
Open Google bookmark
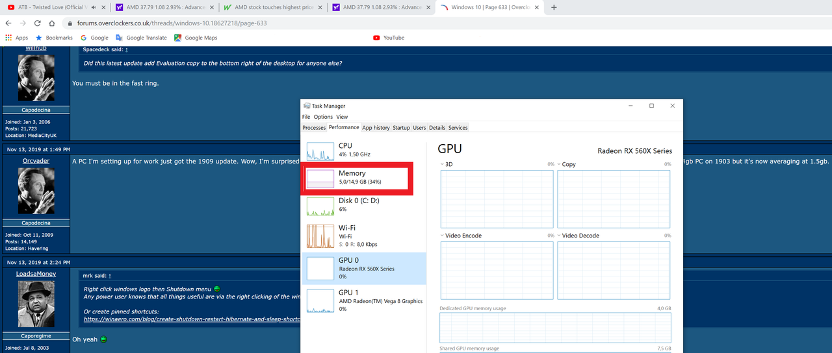pos(94,38)
